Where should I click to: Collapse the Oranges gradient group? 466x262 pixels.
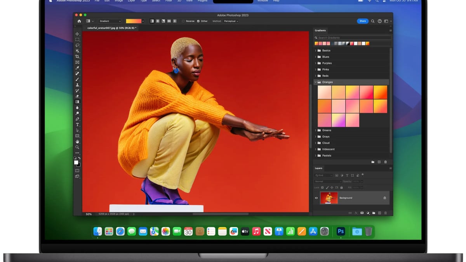(x=315, y=82)
